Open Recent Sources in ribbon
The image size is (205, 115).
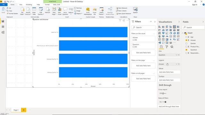(x=28, y=11)
